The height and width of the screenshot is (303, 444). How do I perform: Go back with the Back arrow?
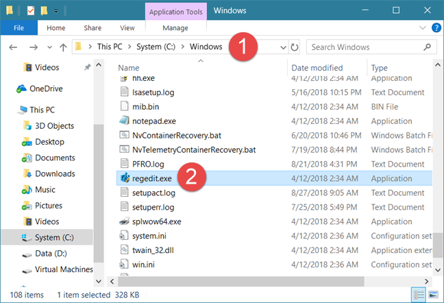click(13, 47)
